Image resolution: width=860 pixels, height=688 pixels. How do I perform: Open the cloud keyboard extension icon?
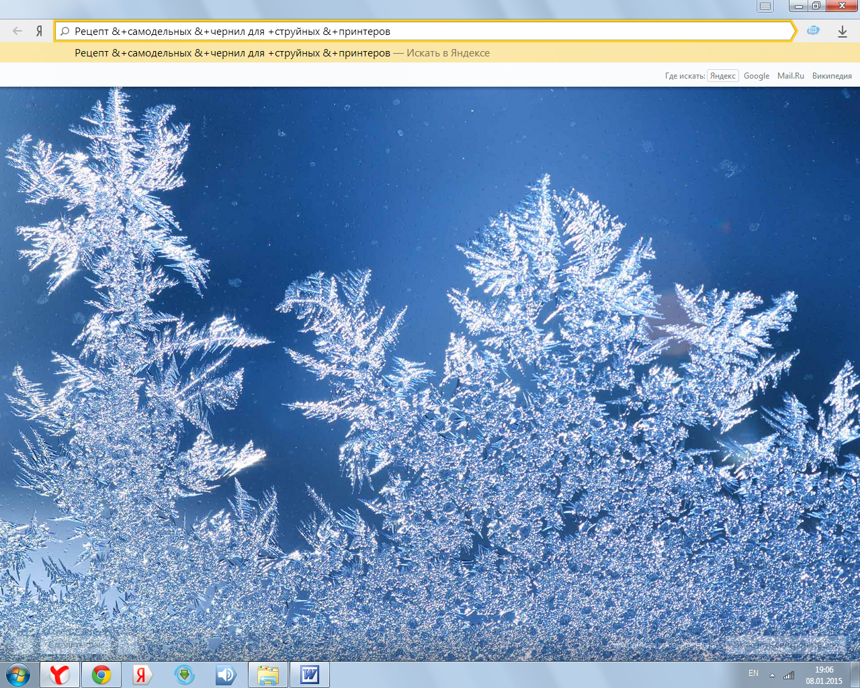813,31
